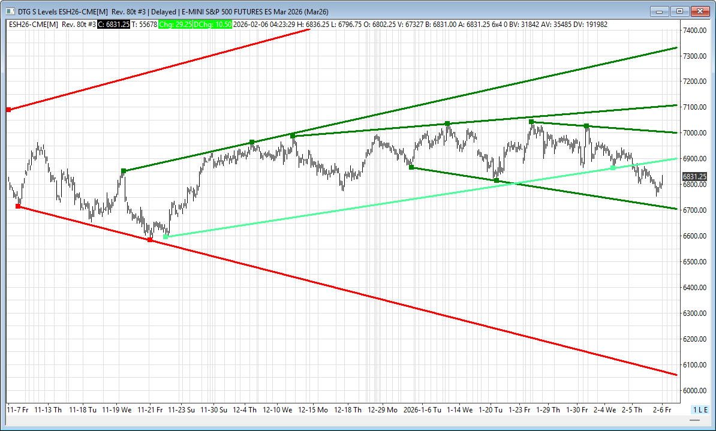Select the red anchor point near 7100 level
The image size is (716, 431).
pyautogui.click(x=8, y=110)
